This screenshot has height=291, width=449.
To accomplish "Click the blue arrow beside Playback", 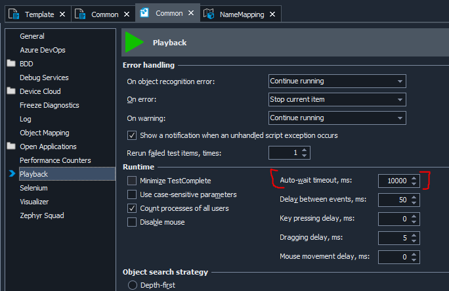I will [x=12, y=173].
